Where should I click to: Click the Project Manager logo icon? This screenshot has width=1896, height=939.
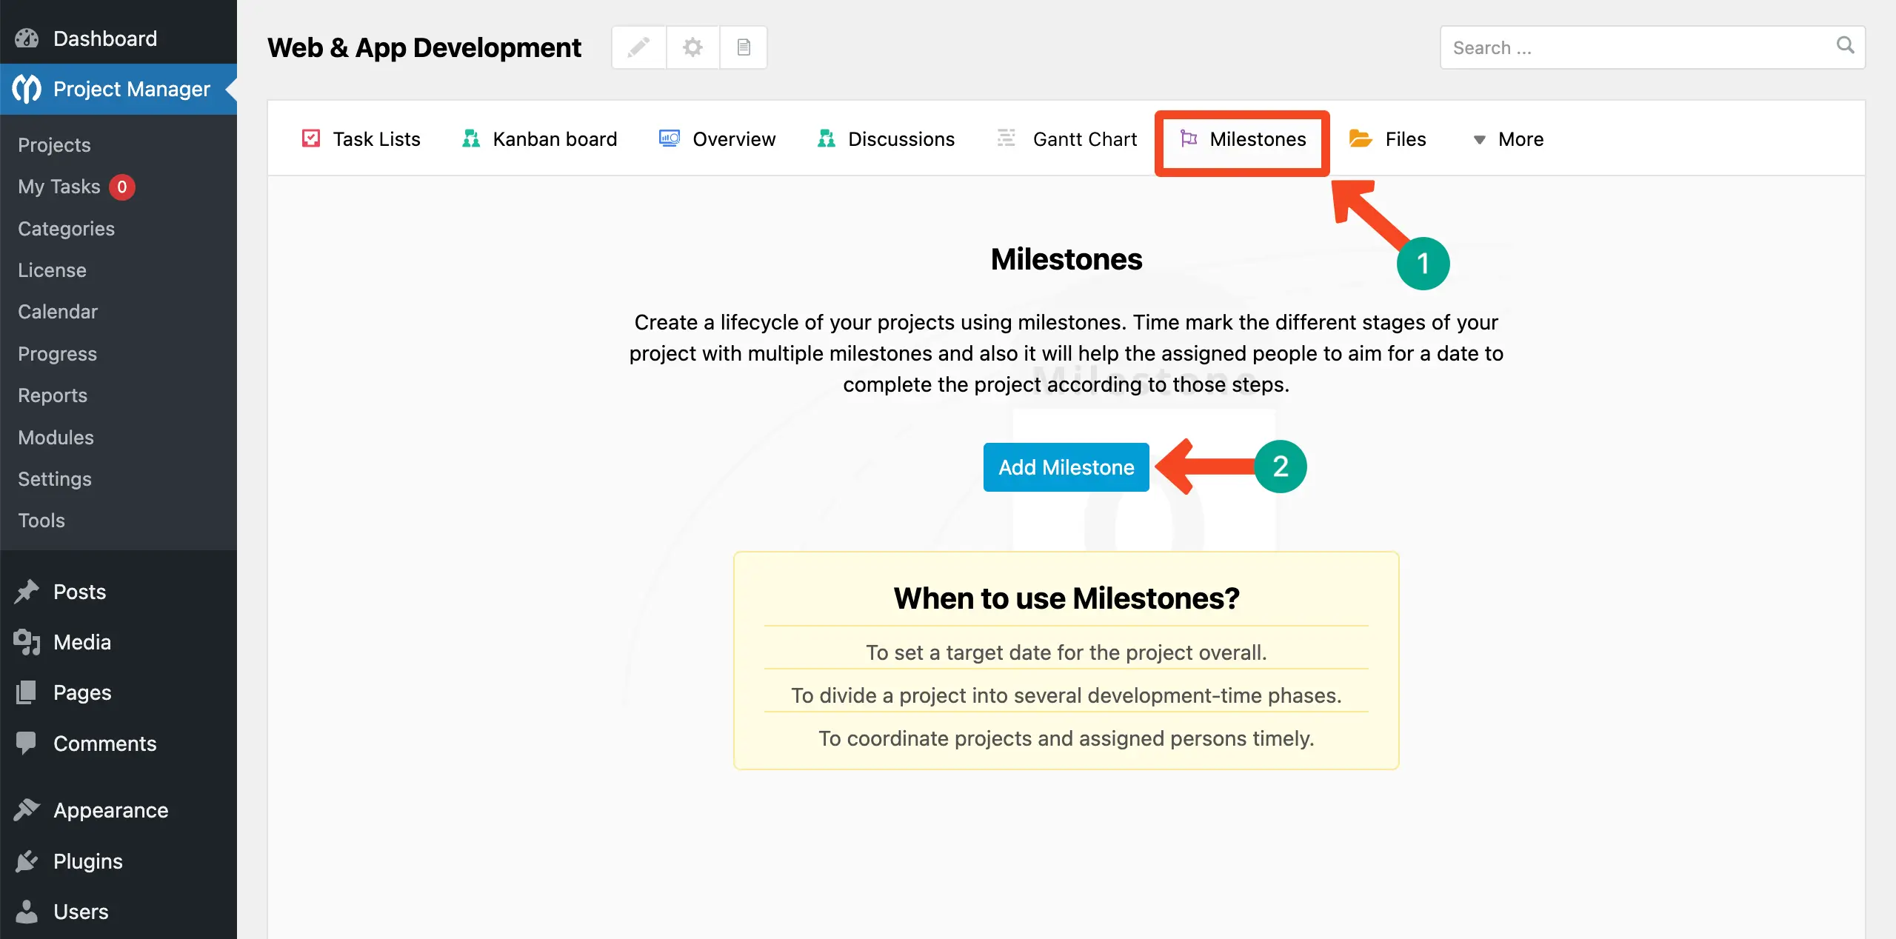(x=27, y=89)
